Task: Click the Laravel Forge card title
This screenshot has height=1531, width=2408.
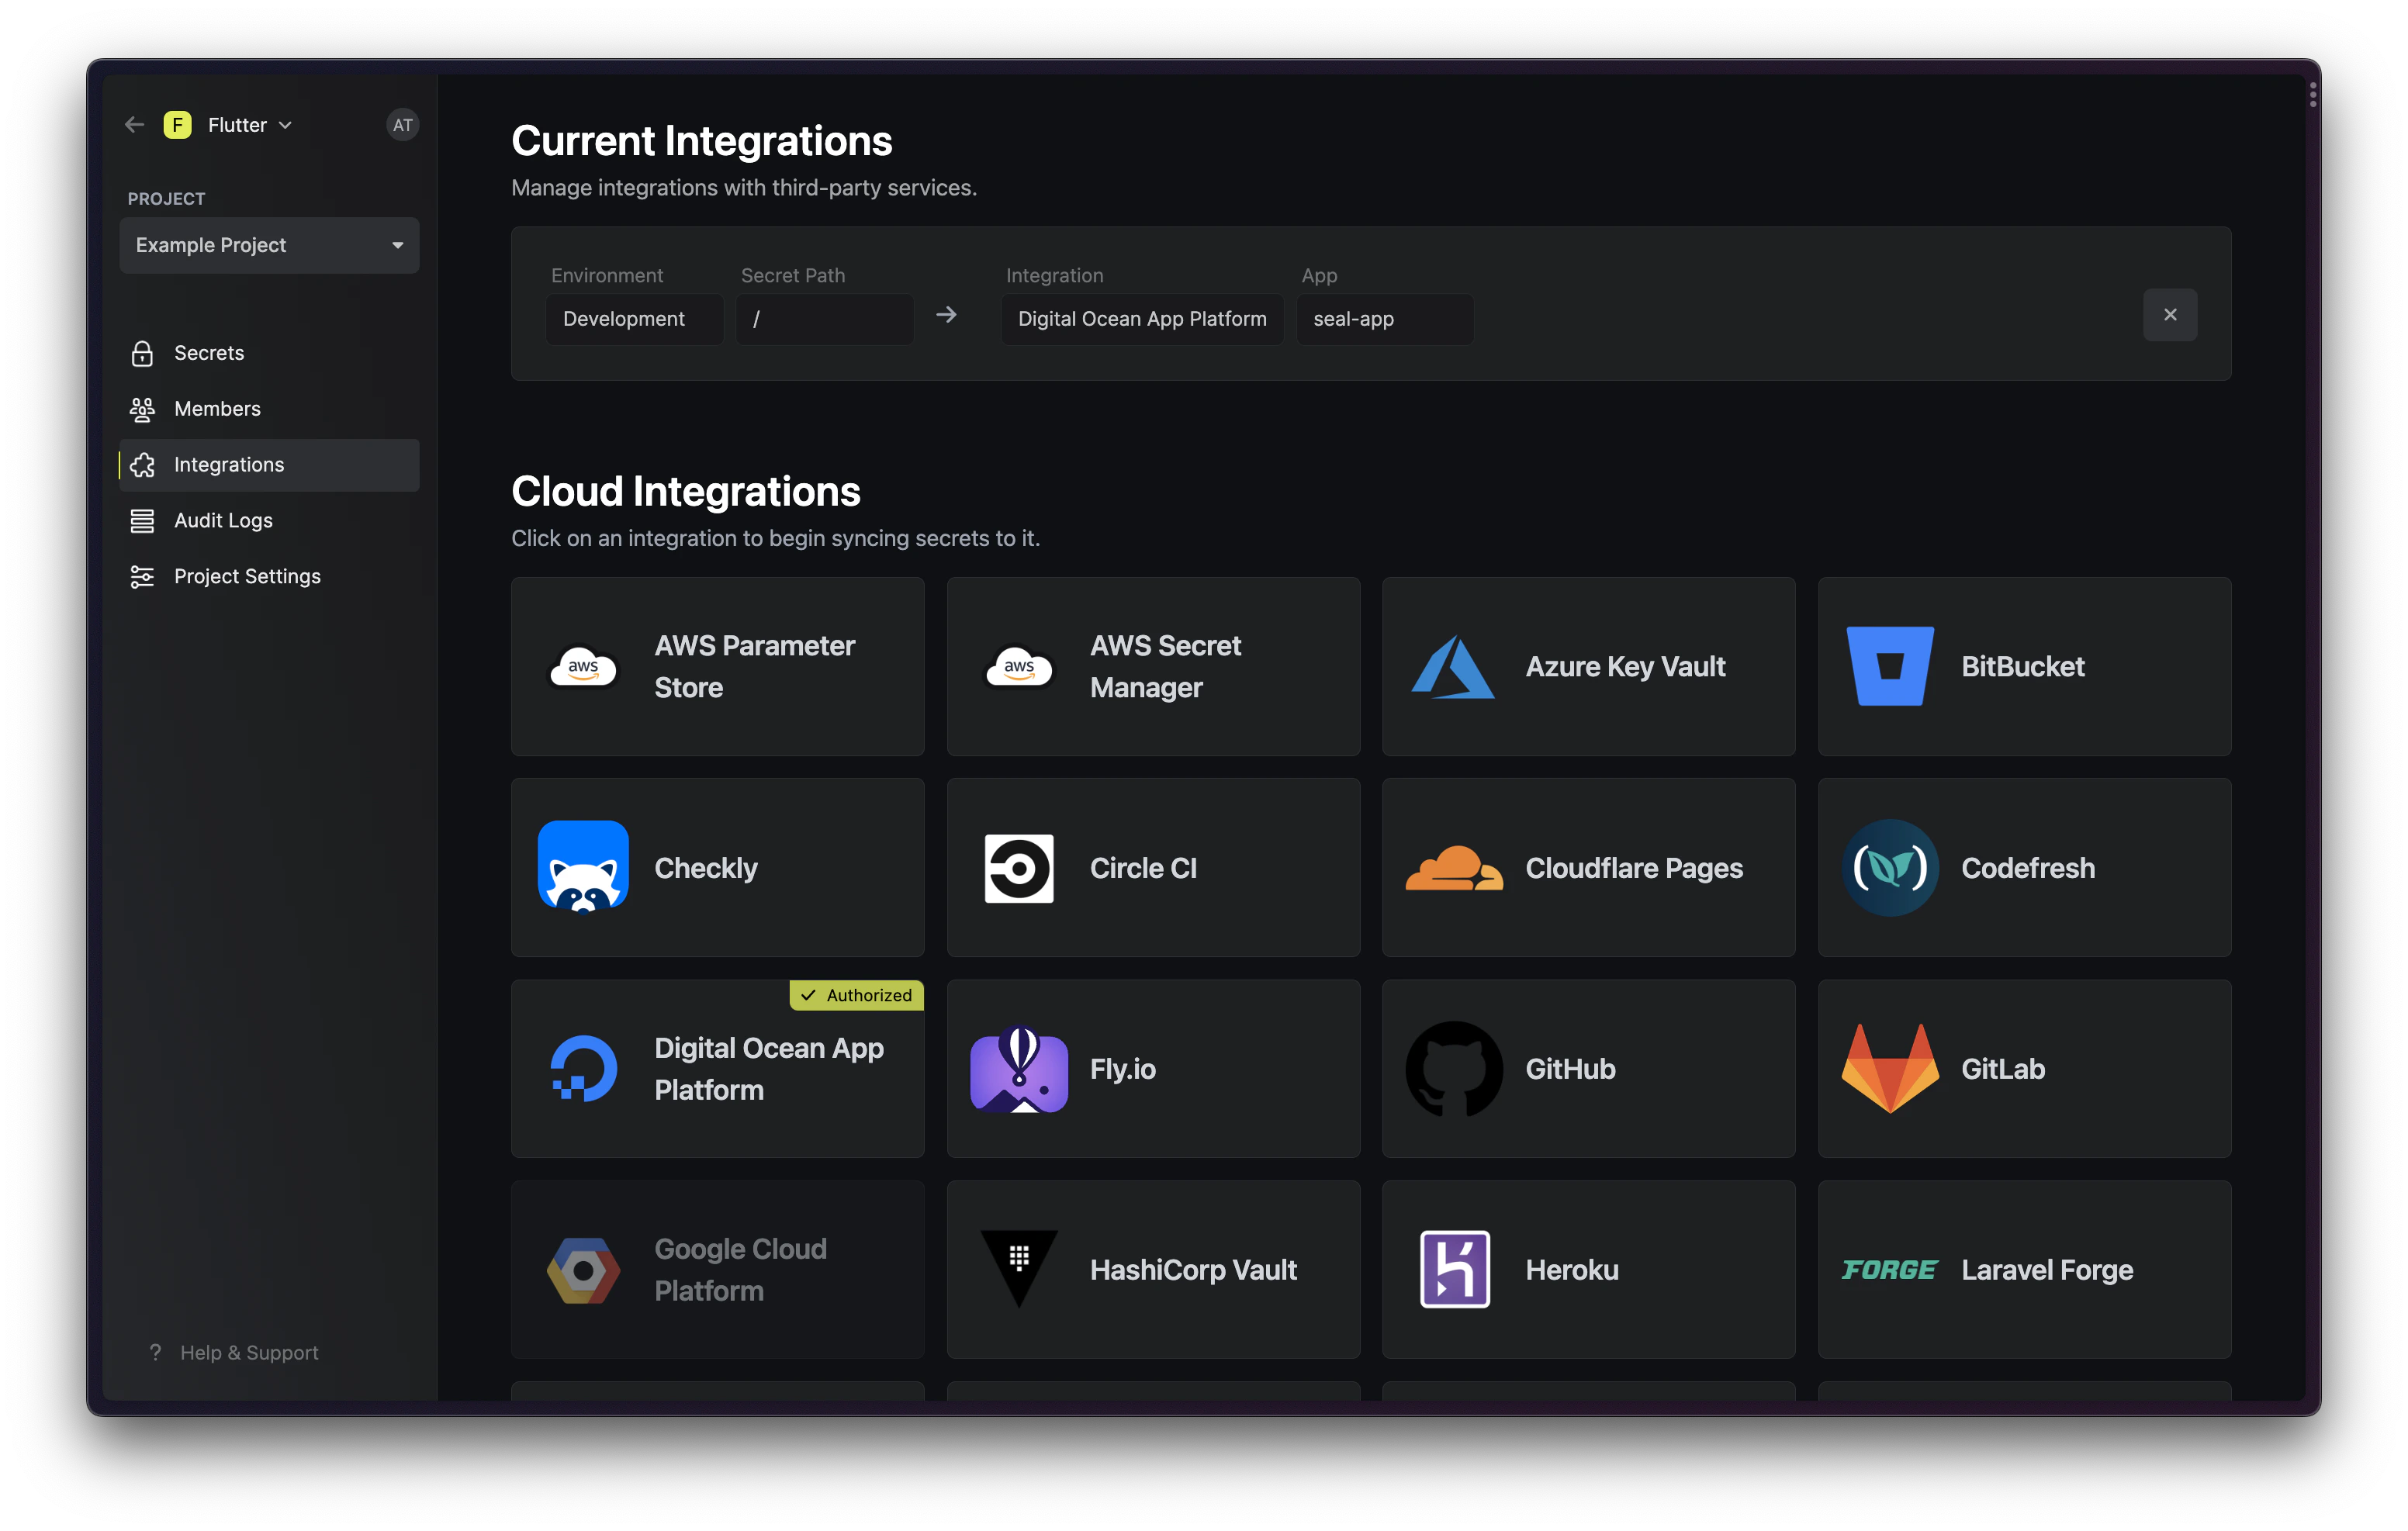Action: (2047, 1270)
